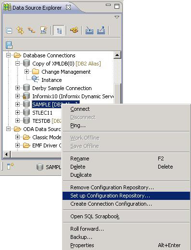
Task: Click the Data Source Explorer tab
Action: 37,8
